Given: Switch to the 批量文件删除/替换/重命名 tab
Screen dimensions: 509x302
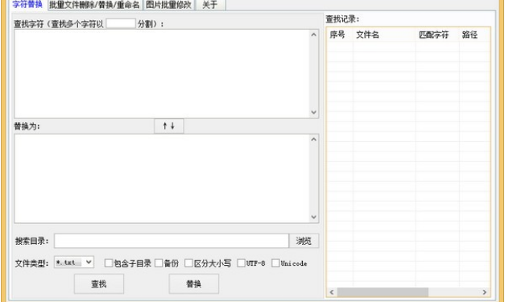Looking at the screenshot, I should 94,5.
